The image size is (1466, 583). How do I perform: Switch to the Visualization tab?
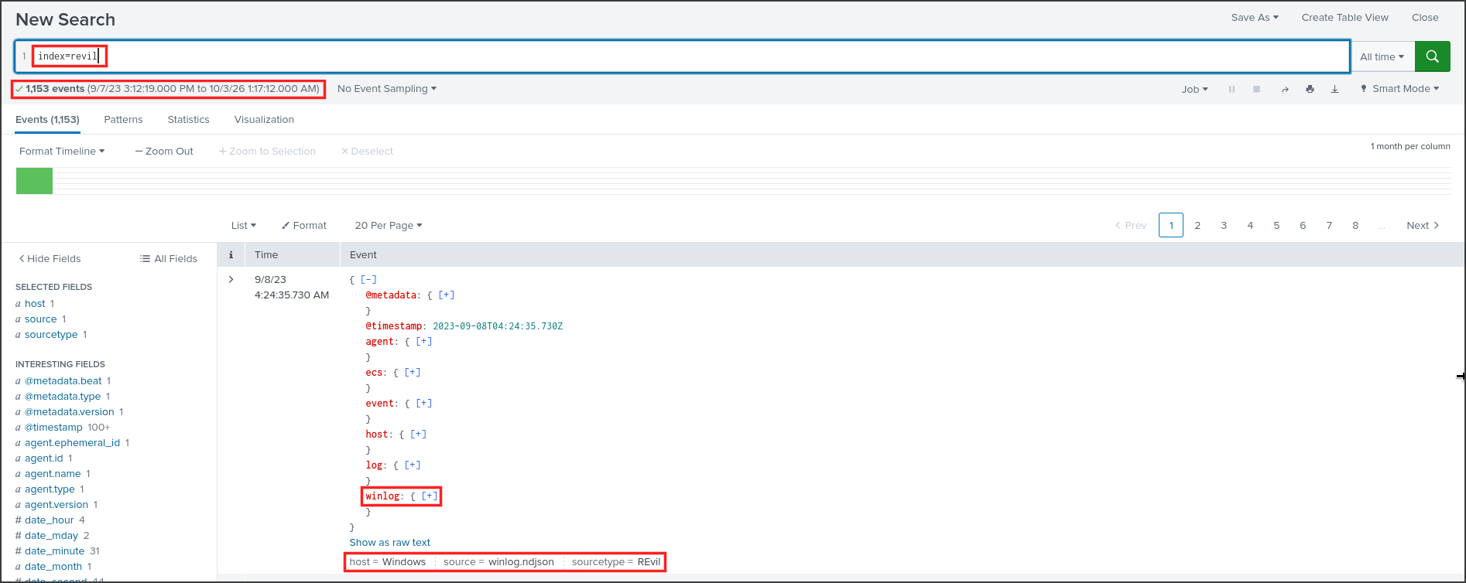tap(264, 120)
